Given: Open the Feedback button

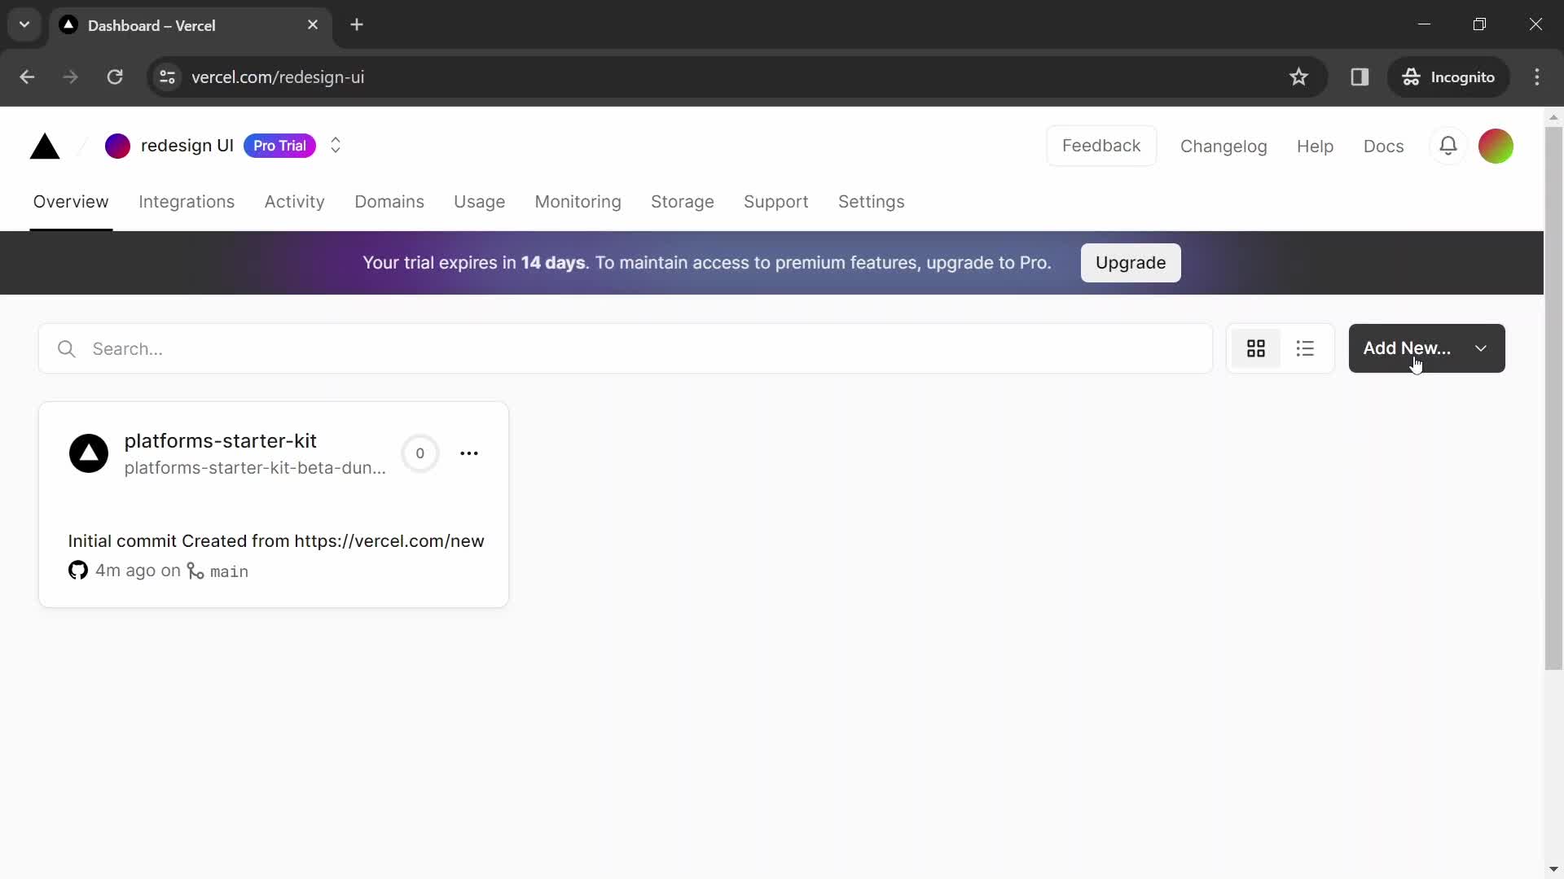Looking at the screenshot, I should click(x=1101, y=146).
